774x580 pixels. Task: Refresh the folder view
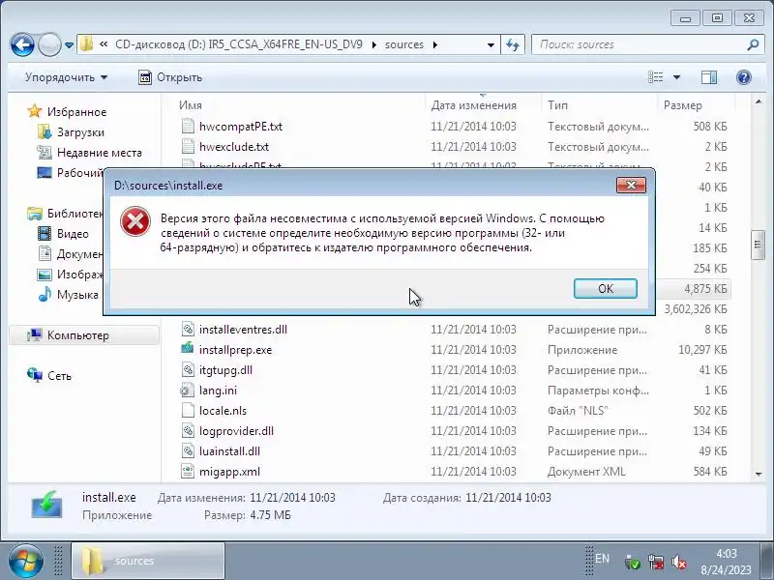[x=513, y=44]
